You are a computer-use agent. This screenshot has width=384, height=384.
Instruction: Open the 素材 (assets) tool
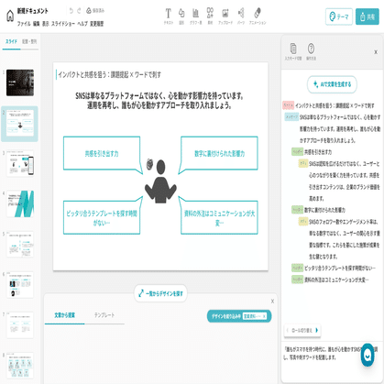click(210, 16)
